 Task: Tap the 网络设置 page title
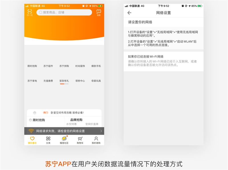(x=163, y=13)
